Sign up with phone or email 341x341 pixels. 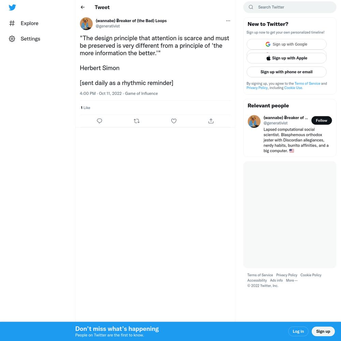[286, 72]
